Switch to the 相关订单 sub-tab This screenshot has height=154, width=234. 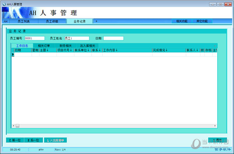click(44, 46)
